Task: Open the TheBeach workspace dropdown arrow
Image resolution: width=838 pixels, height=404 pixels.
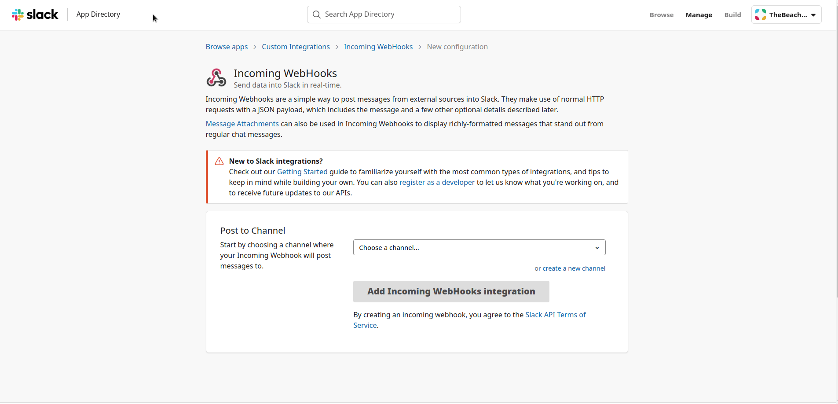Action: coord(813,15)
